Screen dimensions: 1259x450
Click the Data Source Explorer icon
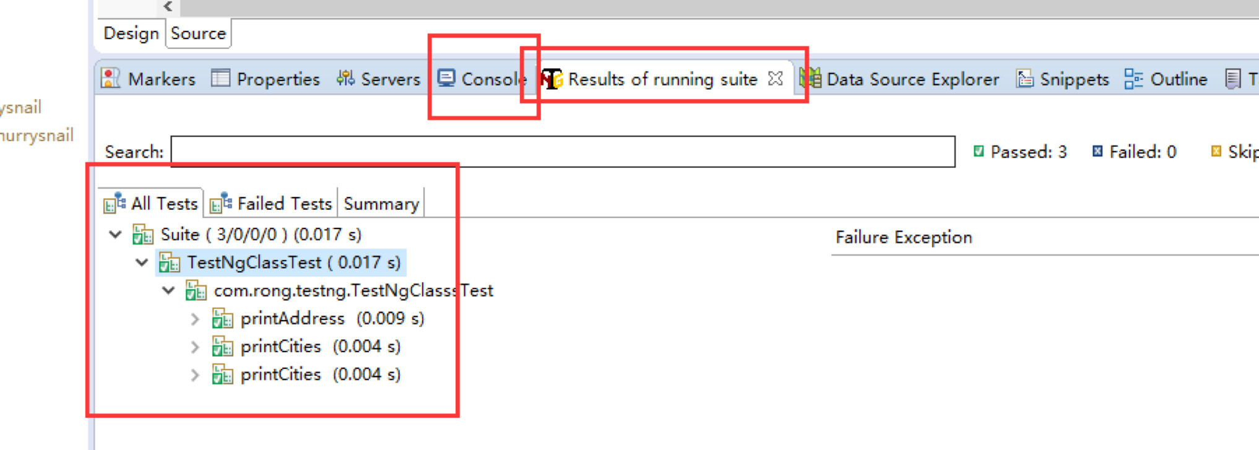coord(811,79)
